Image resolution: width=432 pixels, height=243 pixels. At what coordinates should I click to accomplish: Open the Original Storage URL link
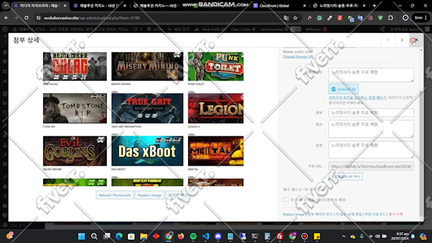(298, 56)
